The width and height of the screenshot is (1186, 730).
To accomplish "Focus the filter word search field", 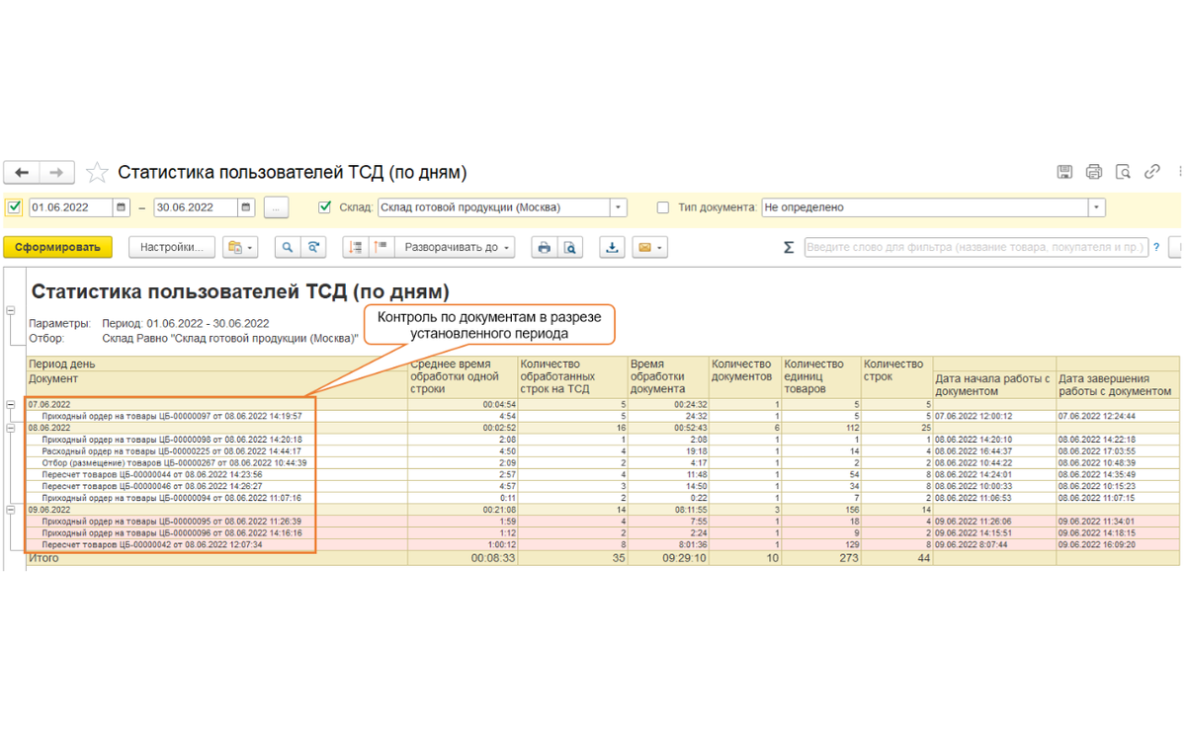I will tap(976, 247).
